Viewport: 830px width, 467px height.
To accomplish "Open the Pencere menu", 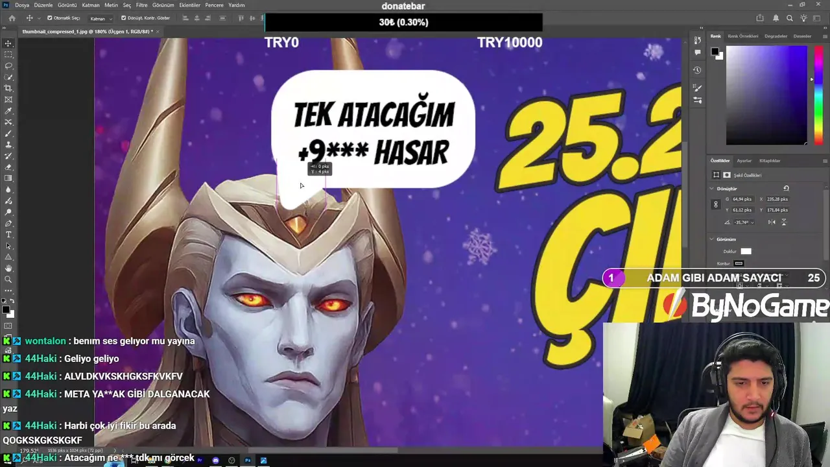I will pos(214,5).
